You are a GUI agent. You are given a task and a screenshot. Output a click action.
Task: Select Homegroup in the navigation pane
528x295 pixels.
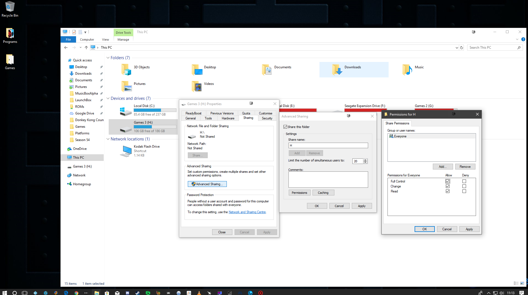click(x=82, y=184)
